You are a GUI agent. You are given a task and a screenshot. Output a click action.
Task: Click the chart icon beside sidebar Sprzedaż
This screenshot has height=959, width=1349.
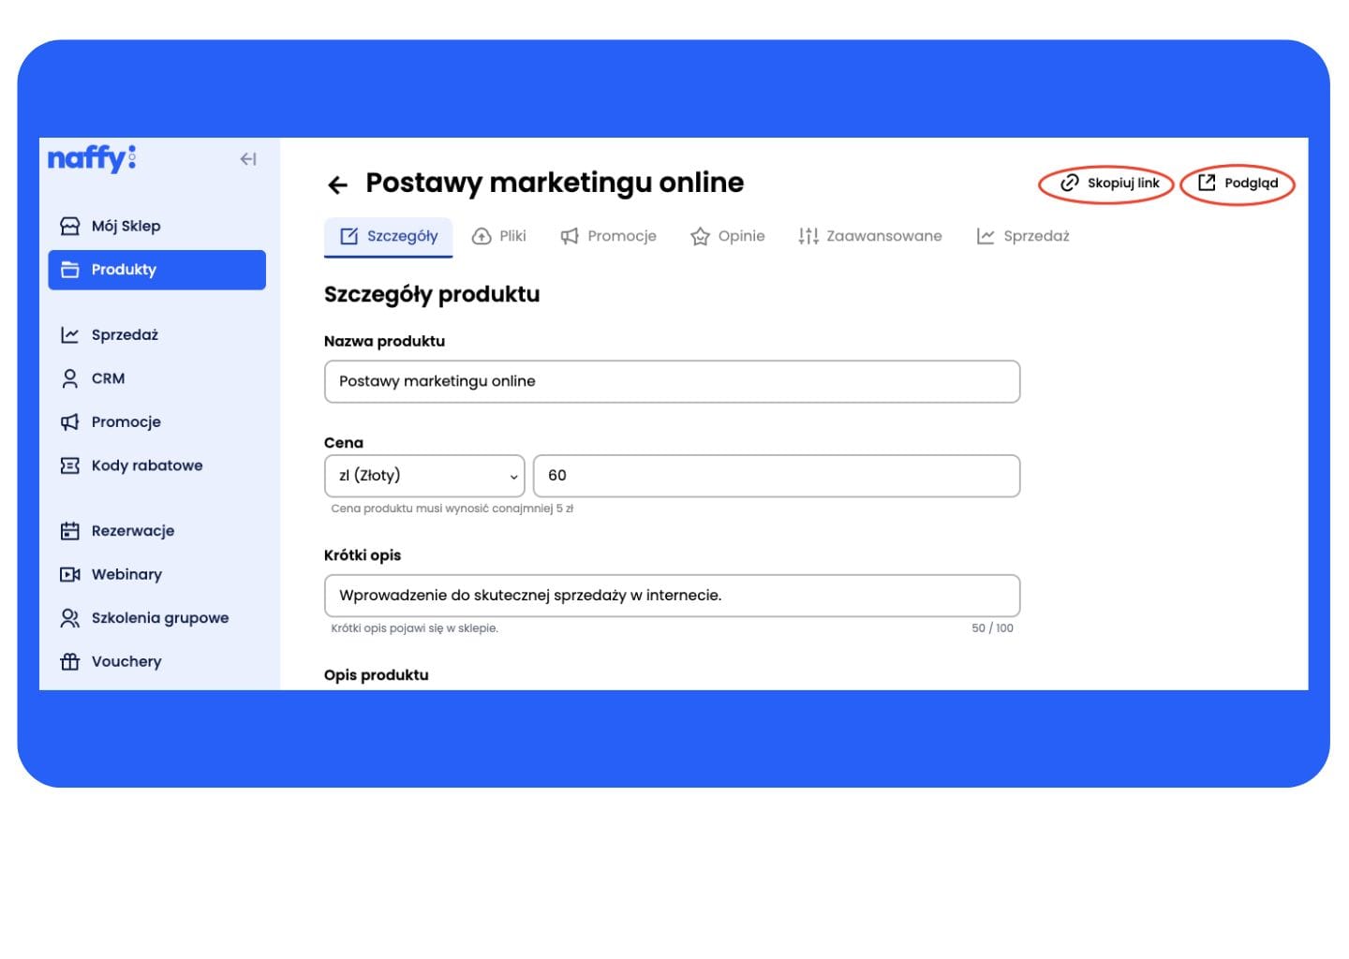[70, 334]
